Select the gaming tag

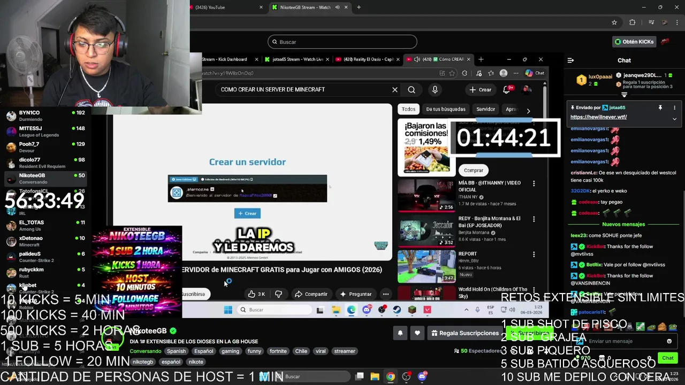point(230,351)
